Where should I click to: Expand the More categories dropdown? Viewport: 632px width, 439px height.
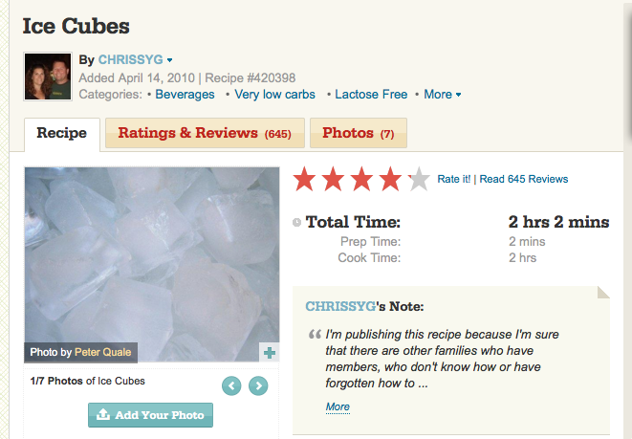click(443, 95)
